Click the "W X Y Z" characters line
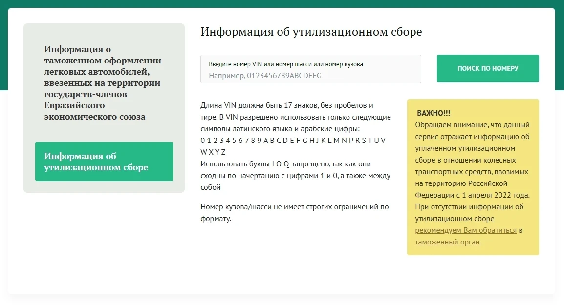The height and width of the screenshot is (305, 564). tap(213, 152)
